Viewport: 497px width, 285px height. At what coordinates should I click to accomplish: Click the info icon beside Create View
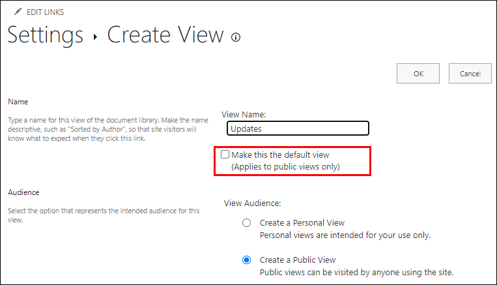pos(236,37)
